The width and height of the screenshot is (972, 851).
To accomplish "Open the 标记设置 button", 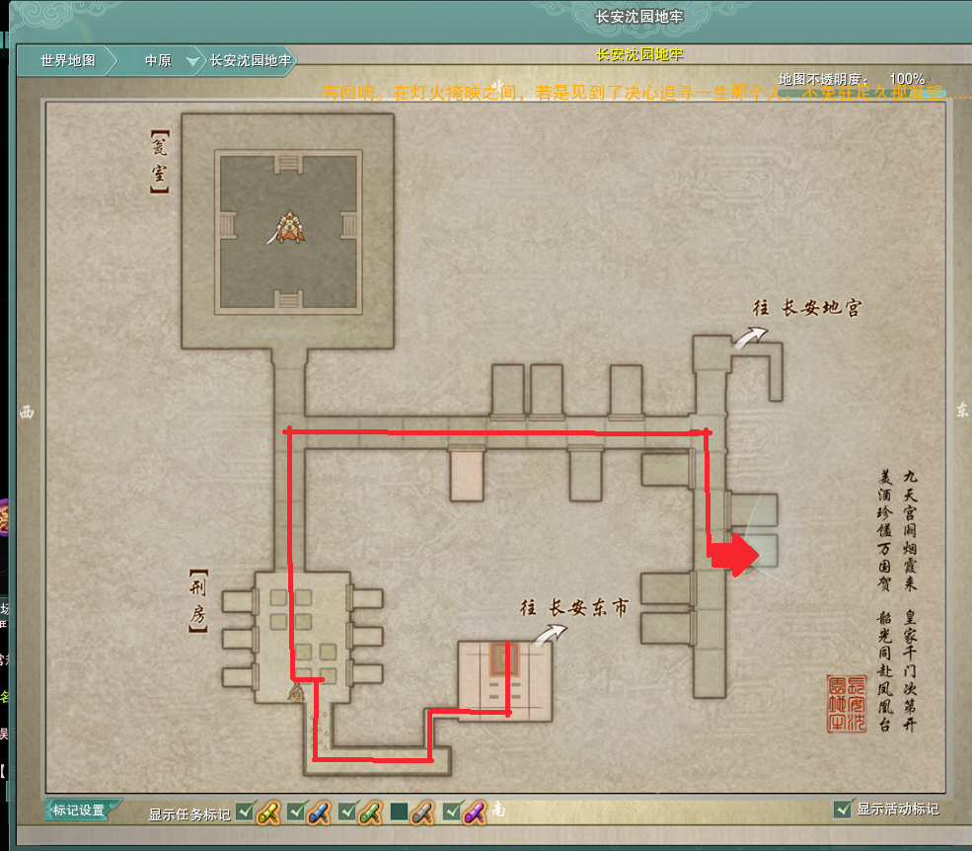I will point(80,811).
